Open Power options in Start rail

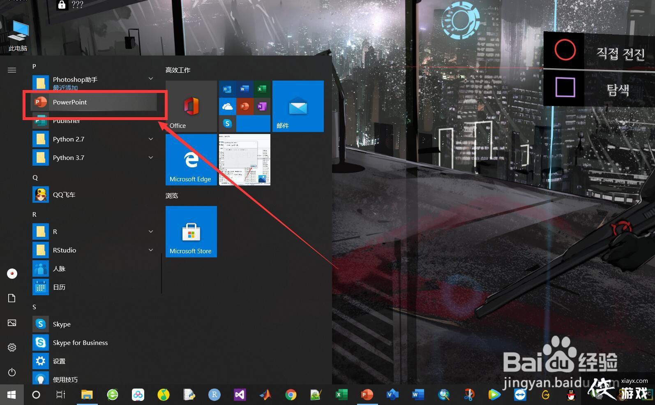(12, 372)
